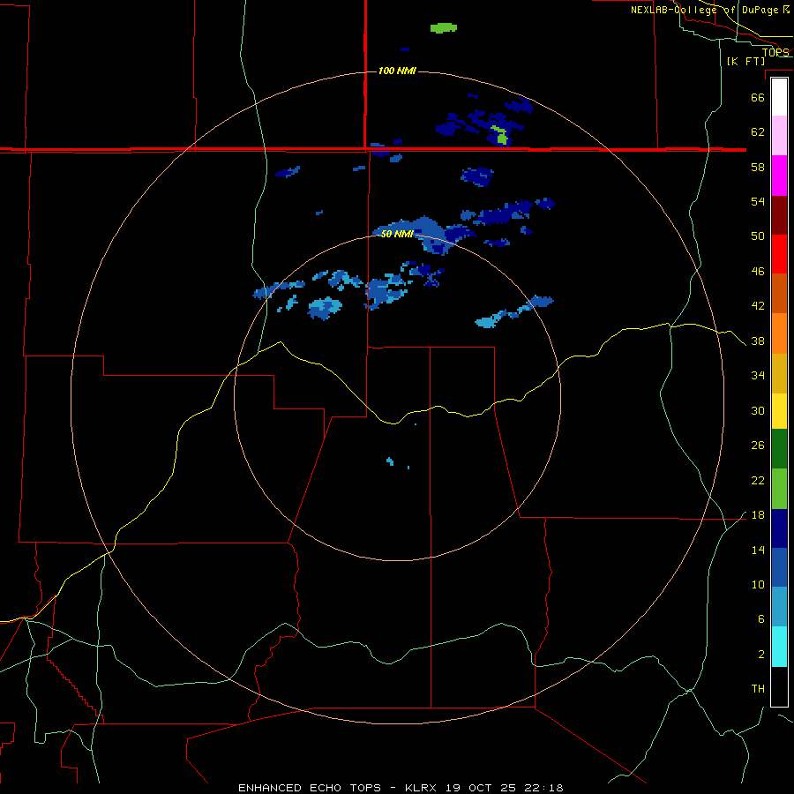Click the 34 legend value
The image size is (794, 794).
tap(758, 376)
